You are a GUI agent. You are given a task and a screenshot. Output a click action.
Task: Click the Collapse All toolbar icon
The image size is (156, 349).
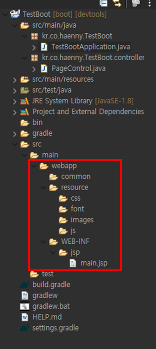pos(103,3)
